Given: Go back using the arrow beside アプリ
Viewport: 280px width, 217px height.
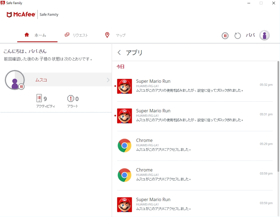Looking at the screenshot, I should coord(119,52).
